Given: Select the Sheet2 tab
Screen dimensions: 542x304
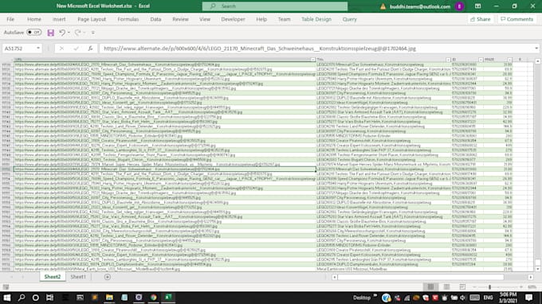Looking at the screenshot, I should click(53, 277).
